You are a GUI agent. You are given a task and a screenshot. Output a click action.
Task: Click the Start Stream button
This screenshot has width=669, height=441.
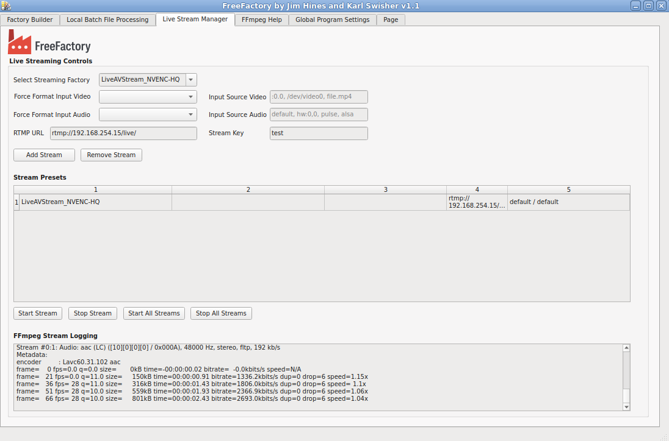point(38,313)
